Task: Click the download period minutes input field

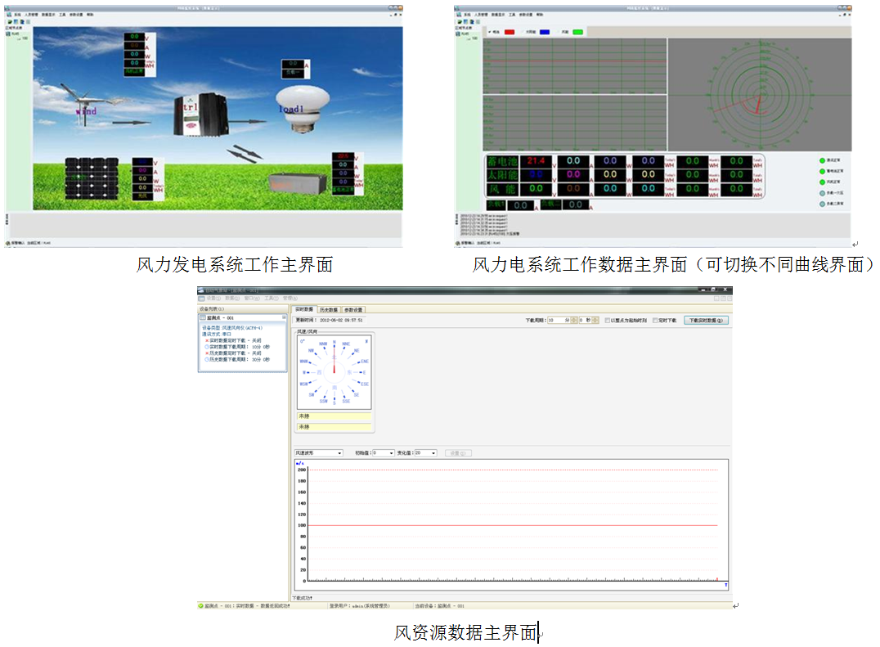Action: click(558, 321)
